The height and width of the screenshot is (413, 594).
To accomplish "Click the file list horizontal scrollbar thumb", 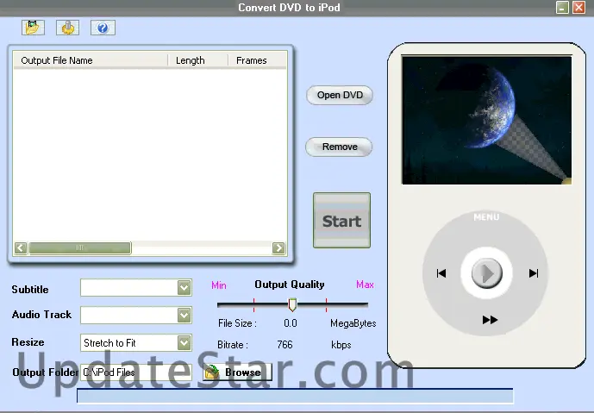I will (x=80, y=247).
